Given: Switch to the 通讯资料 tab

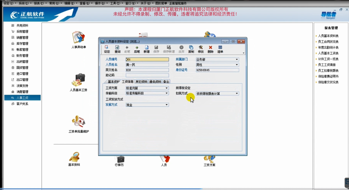Looking at the screenshot, I should 155,82.
